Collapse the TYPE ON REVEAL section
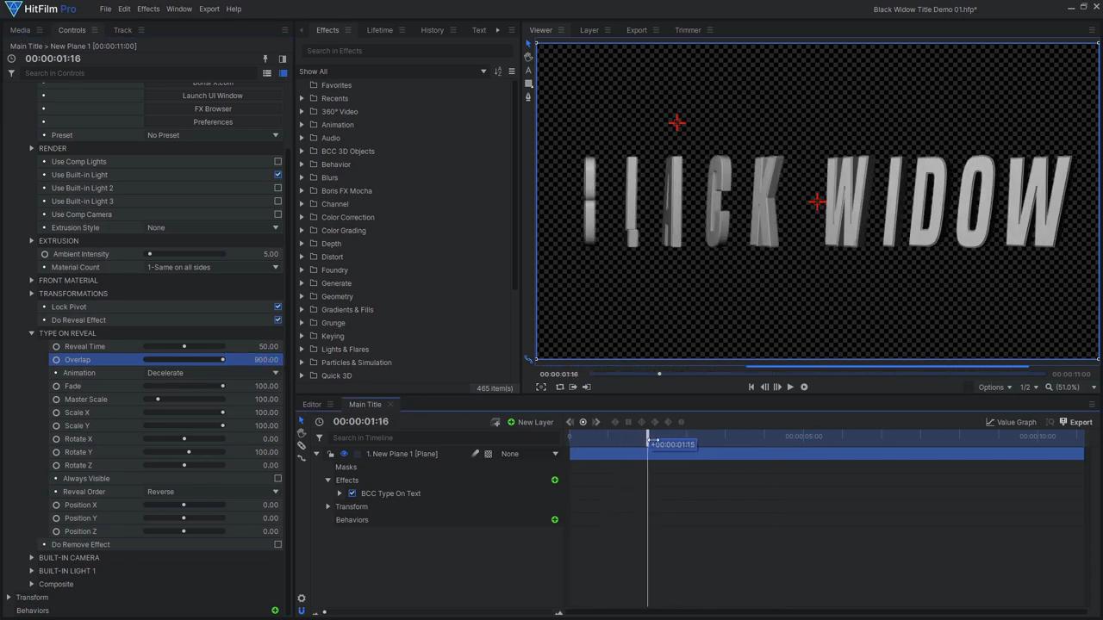Viewport: 1103px width, 620px height. [x=32, y=333]
